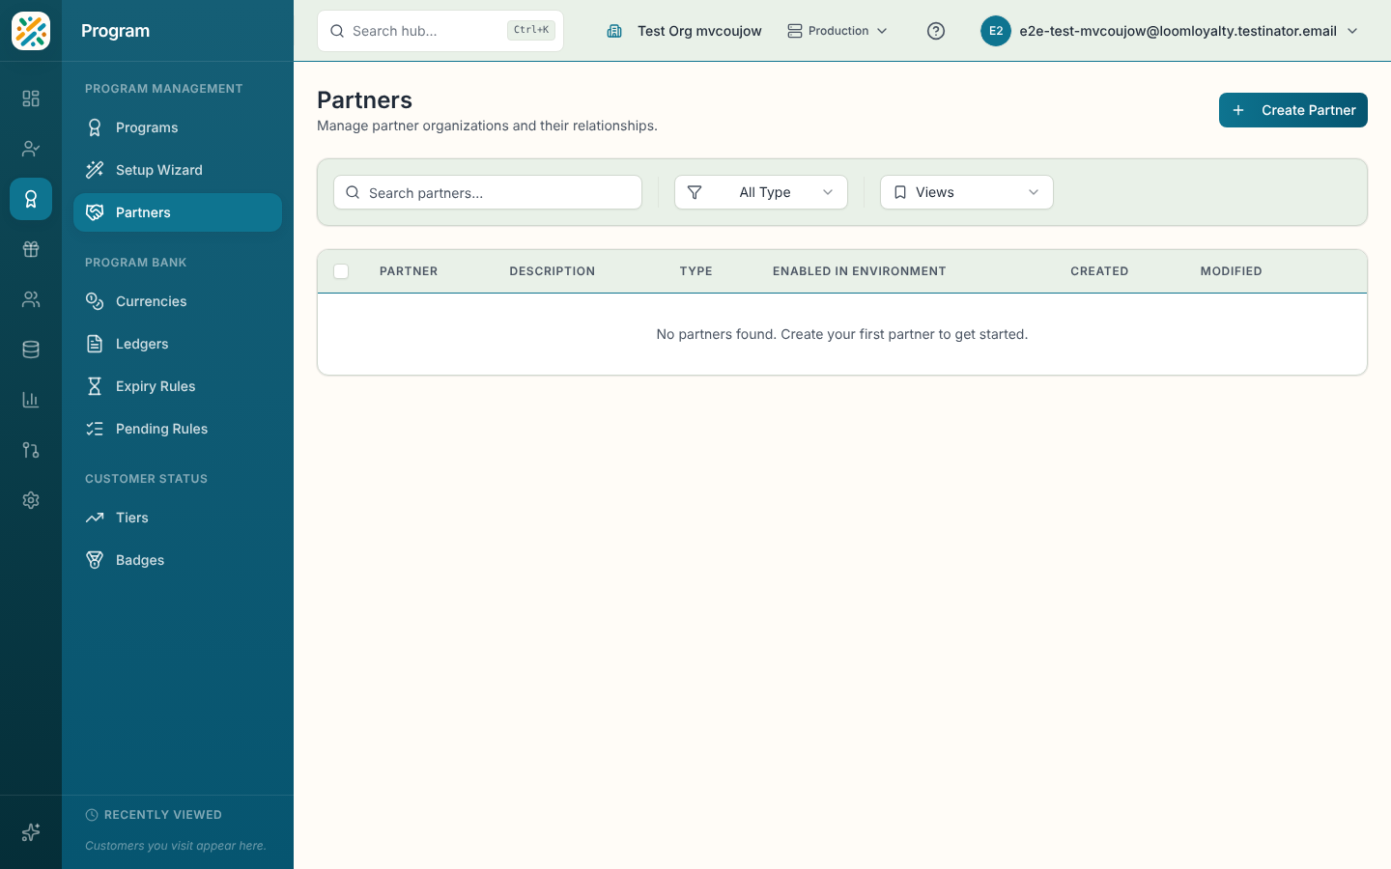Click the MODIFIED column header

click(1232, 271)
